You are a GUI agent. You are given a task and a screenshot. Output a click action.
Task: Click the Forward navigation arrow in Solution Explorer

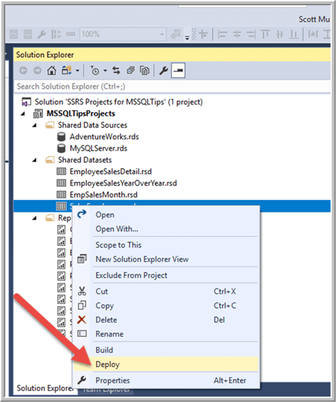coord(38,70)
